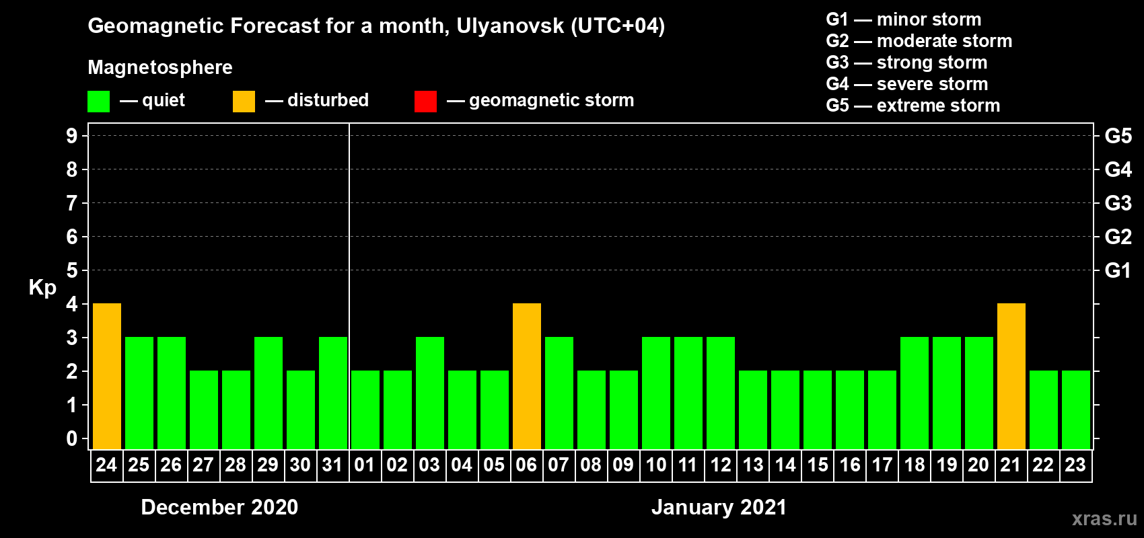Viewport: 1144px width, 538px height.
Task: Click the orange disturbed legend swatch
Action: click(x=244, y=102)
